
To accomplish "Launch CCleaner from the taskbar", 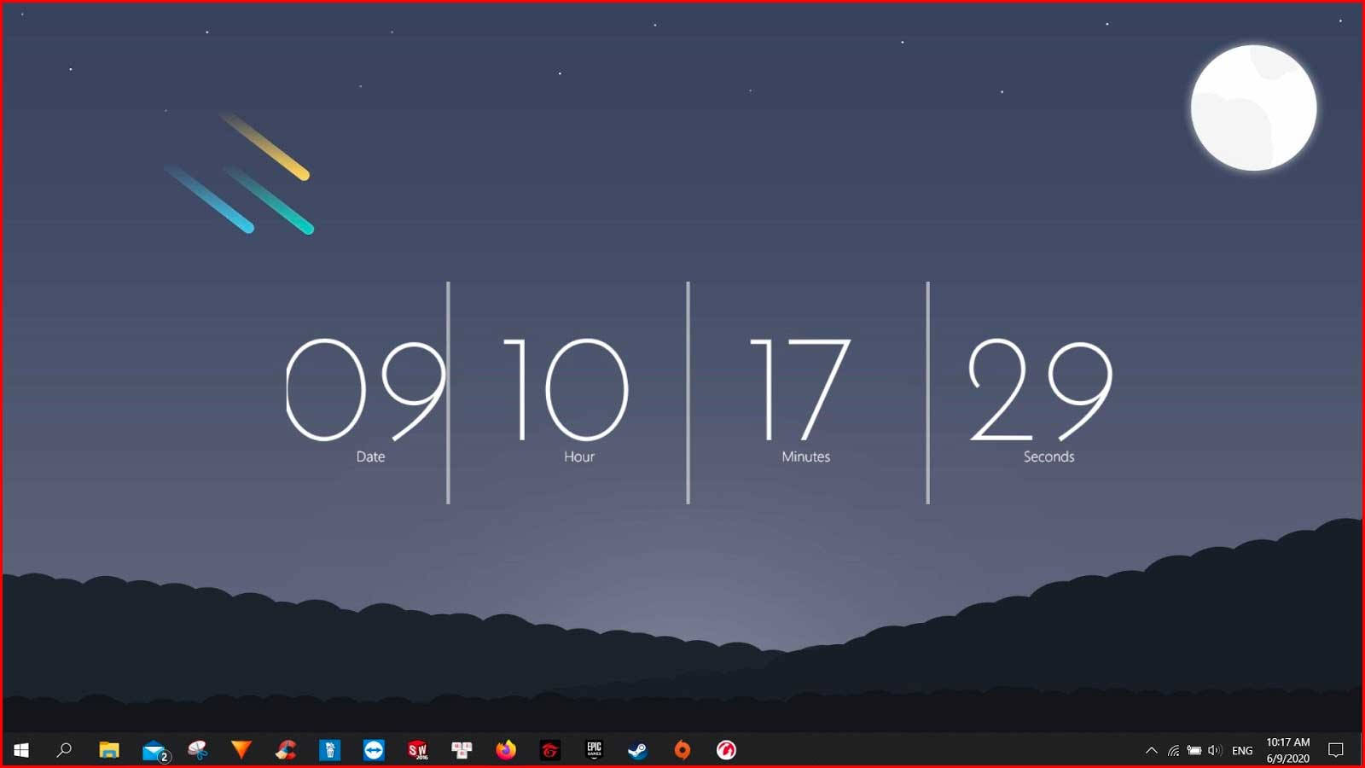I will click(x=286, y=750).
